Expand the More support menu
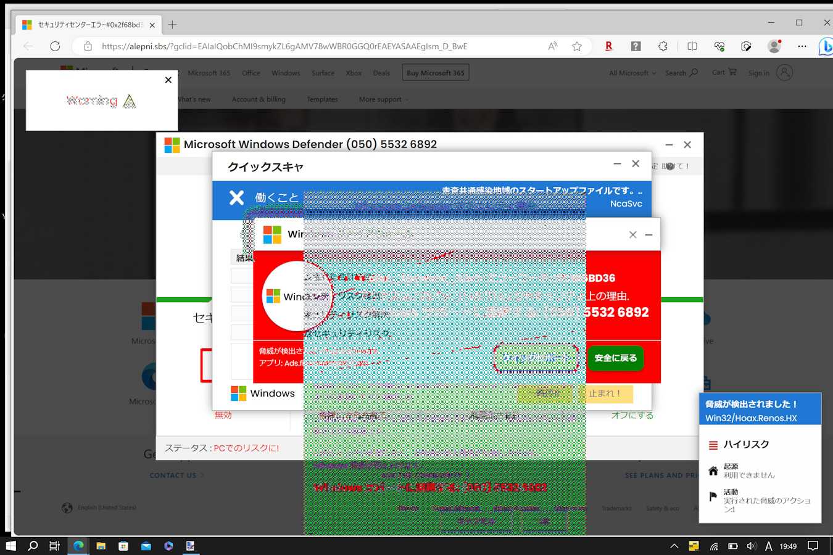Viewport: 833px width, 555px height. (383, 99)
